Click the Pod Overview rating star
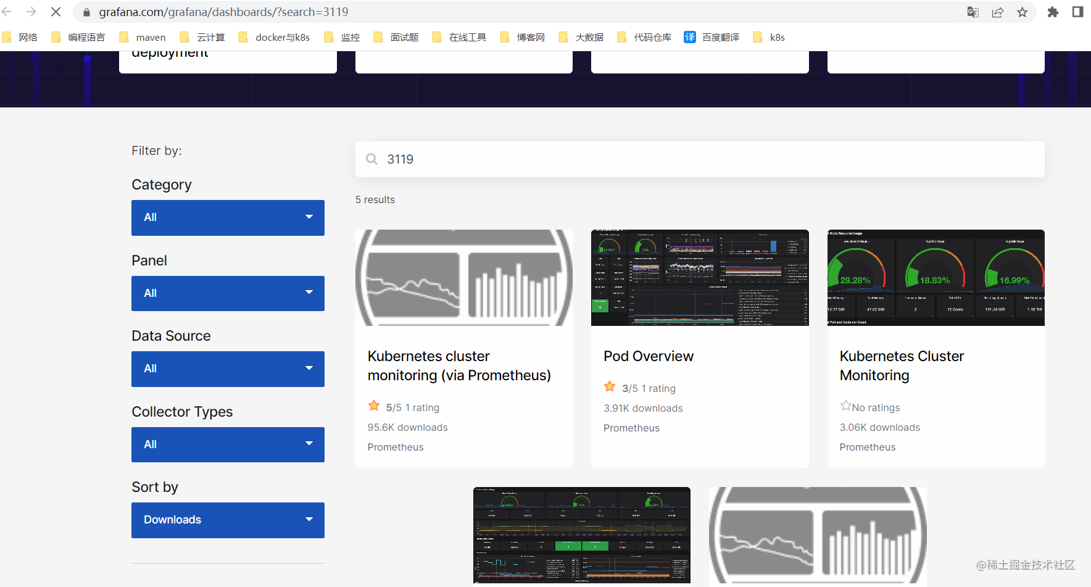The height and width of the screenshot is (587, 1091). 610,386
